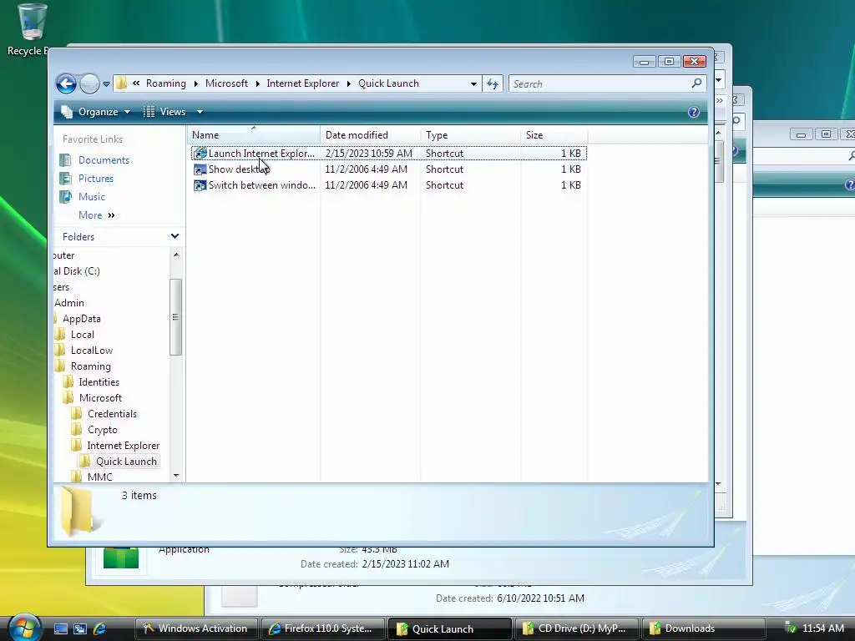Screen dimensions: 855x641
Task: Select Internet Explorer in the breadcrumb
Action: (302, 83)
